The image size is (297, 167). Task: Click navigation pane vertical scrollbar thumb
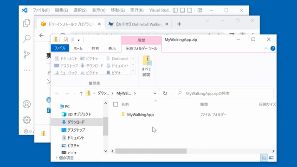coord(105,126)
